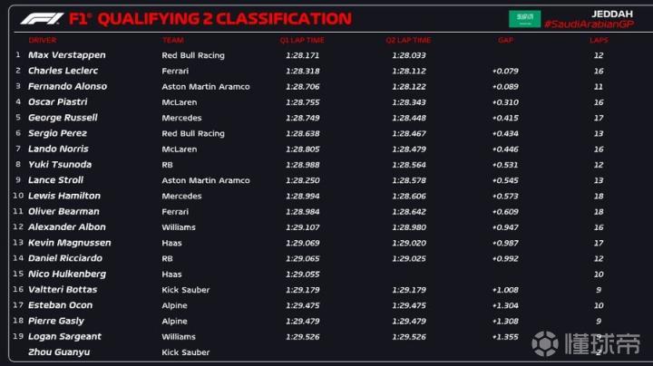
Task: Click the football watermark logo icon
Action: pyautogui.click(x=545, y=343)
